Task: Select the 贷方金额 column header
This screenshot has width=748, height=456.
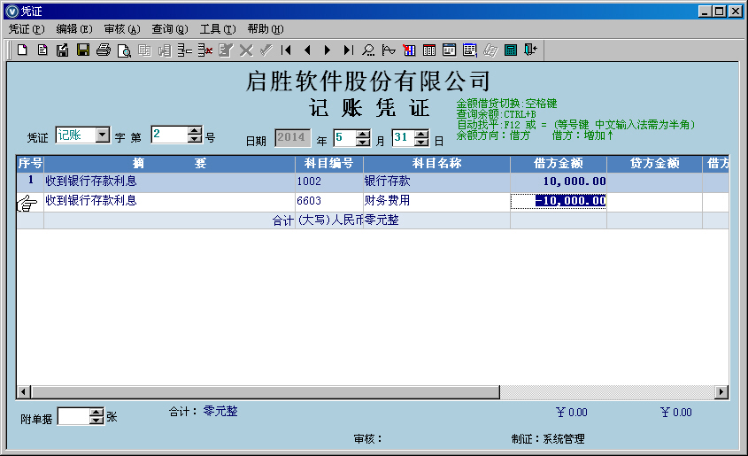Action: click(x=654, y=164)
